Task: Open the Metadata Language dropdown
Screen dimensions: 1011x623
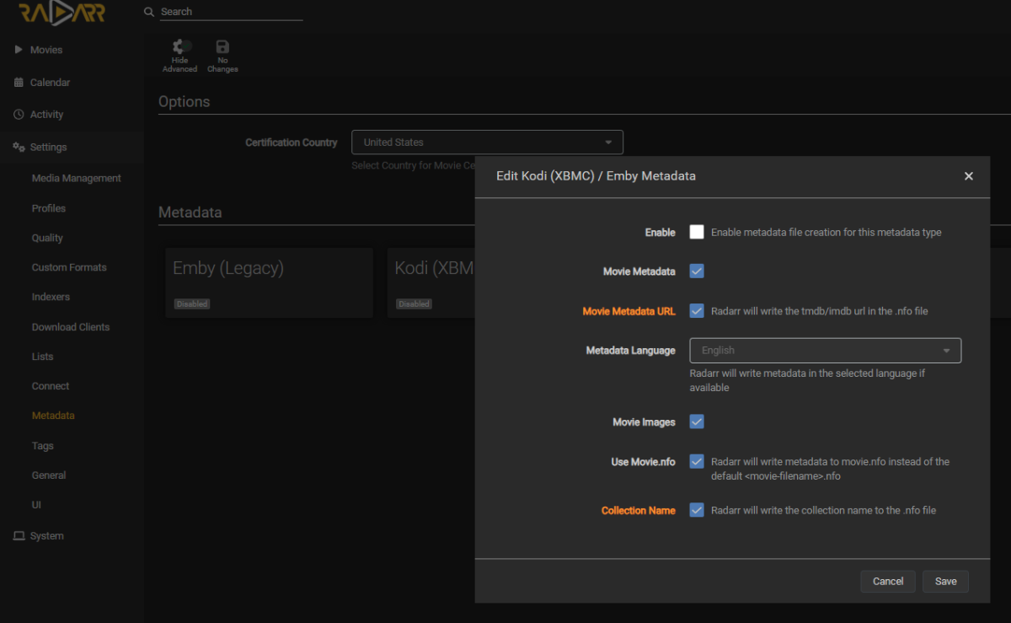Action: [x=825, y=350]
